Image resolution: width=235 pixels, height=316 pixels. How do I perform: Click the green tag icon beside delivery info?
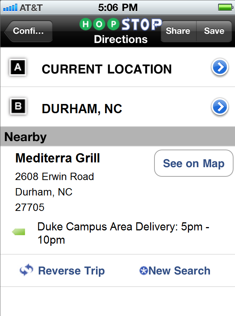[x=19, y=232]
